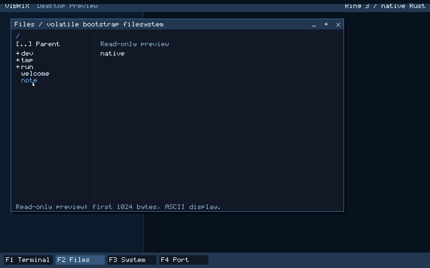Expand the dev folder plus icon

click(x=18, y=53)
